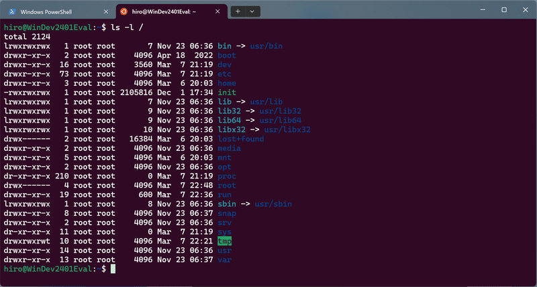Minimize the terminal window

click(483, 10)
